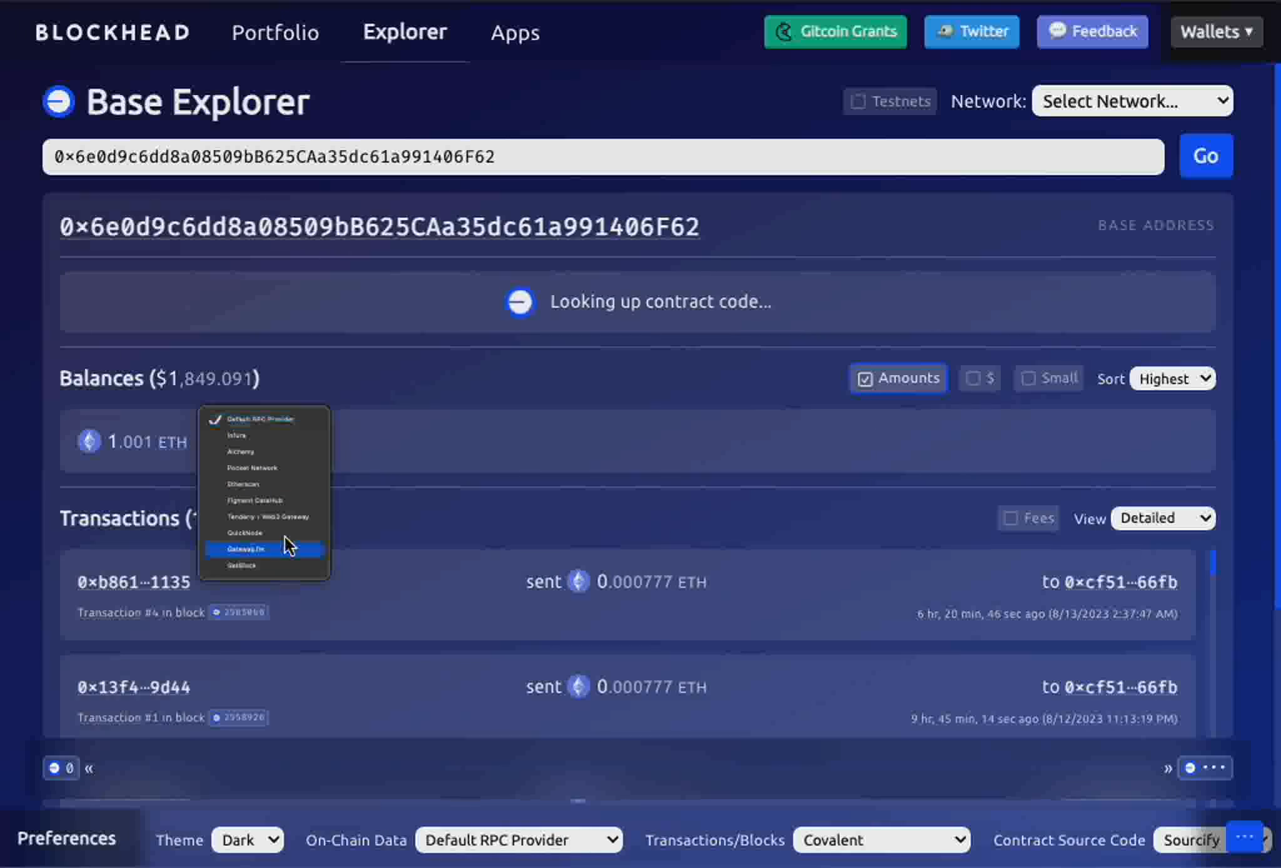Open the Theme Dark dropdown
The image size is (1281, 868).
tap(248, 840)
